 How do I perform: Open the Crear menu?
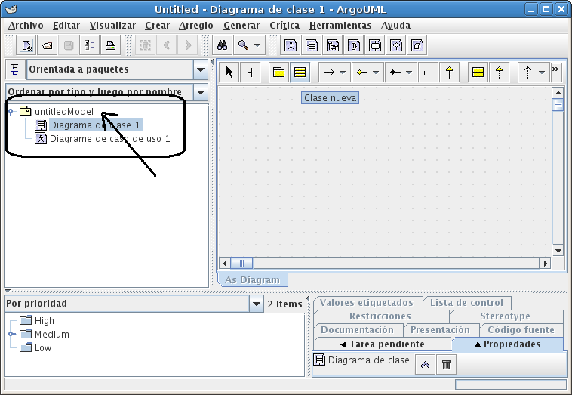pyautogui.click(x=157, y=26)
